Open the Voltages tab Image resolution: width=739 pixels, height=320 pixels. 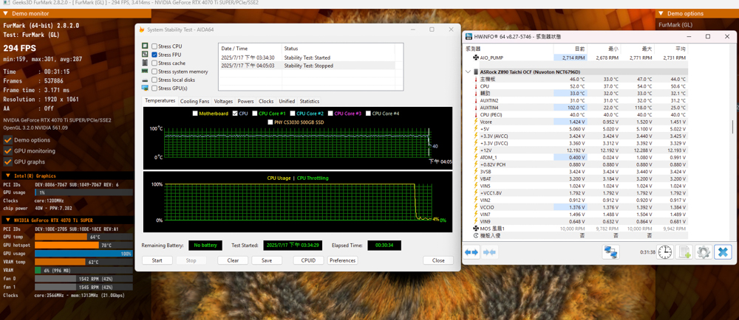tap(223, 101)
